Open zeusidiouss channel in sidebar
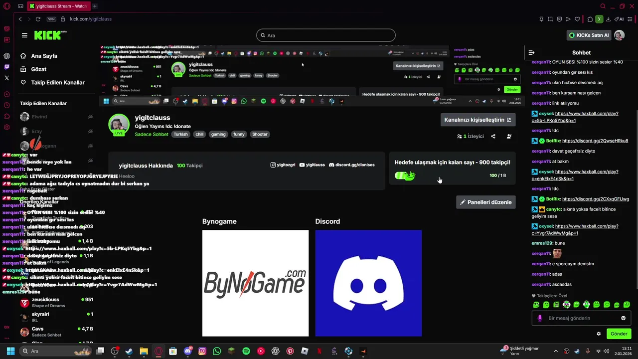 (x=56, y=302)
